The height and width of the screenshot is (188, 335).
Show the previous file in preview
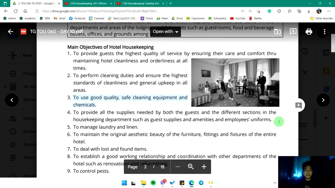pyautogui.click(x=12, y=100)
